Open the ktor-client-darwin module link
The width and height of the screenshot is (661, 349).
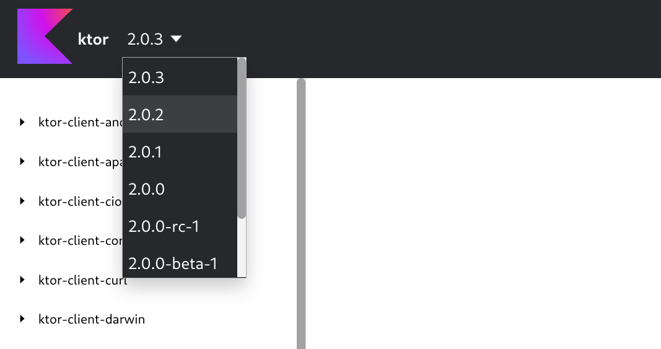pos(92,319)
